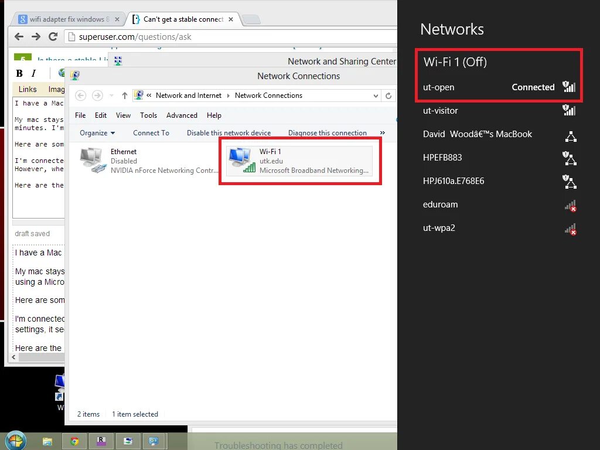Click the ut-open signal strength icon
This screenshot has width=600, height=450.
569,87
